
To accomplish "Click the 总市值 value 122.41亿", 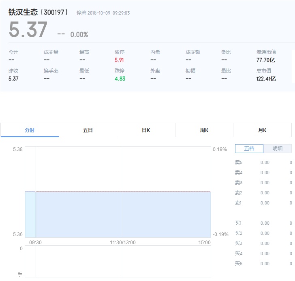I will (266, 79).
